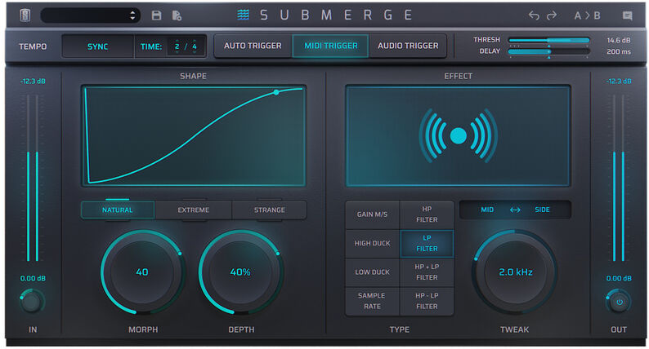Click the output 0.00 dB gain value

(x=619, y=278)
